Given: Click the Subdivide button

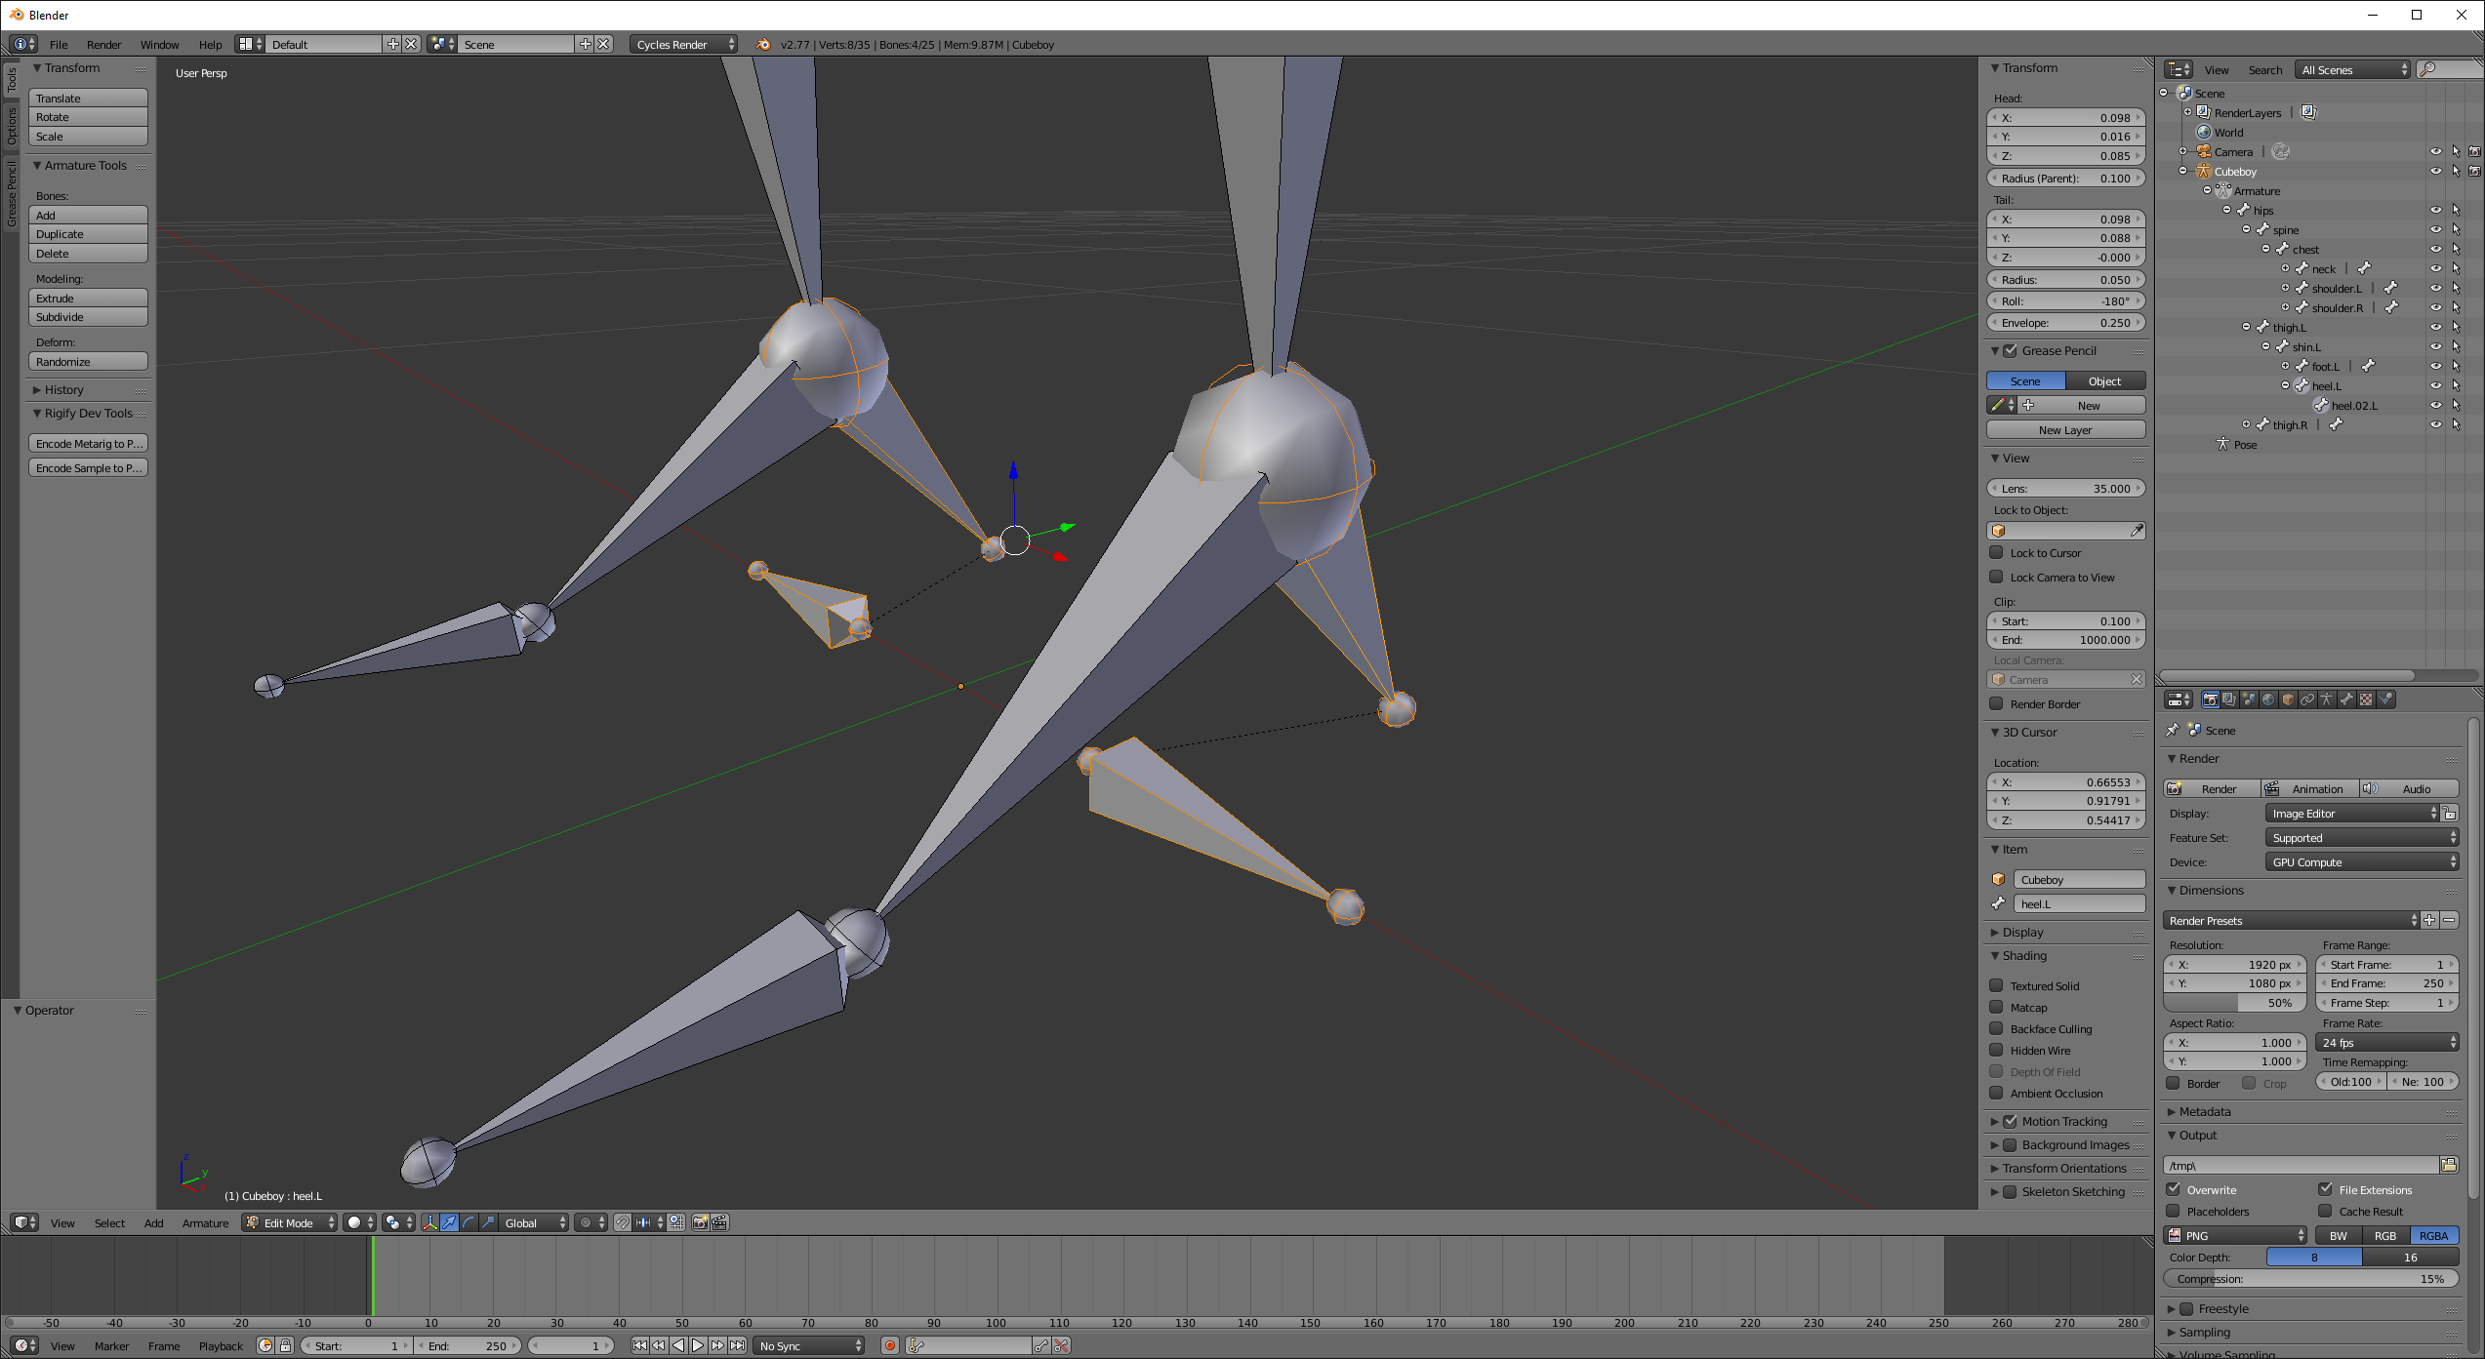Looking at the screenshot, I should coord(88,317).
